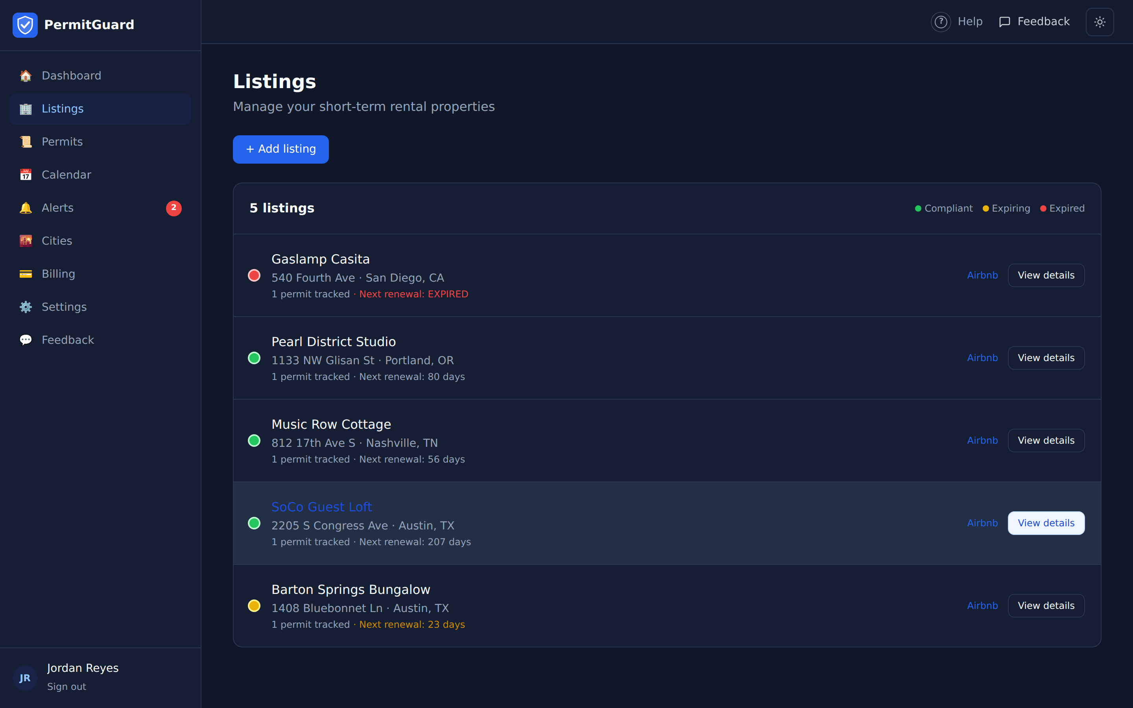The height and width of the screenshot is (708, 1133).
Task: View details for Gaslamp Casita
Action: point(1046,275)
